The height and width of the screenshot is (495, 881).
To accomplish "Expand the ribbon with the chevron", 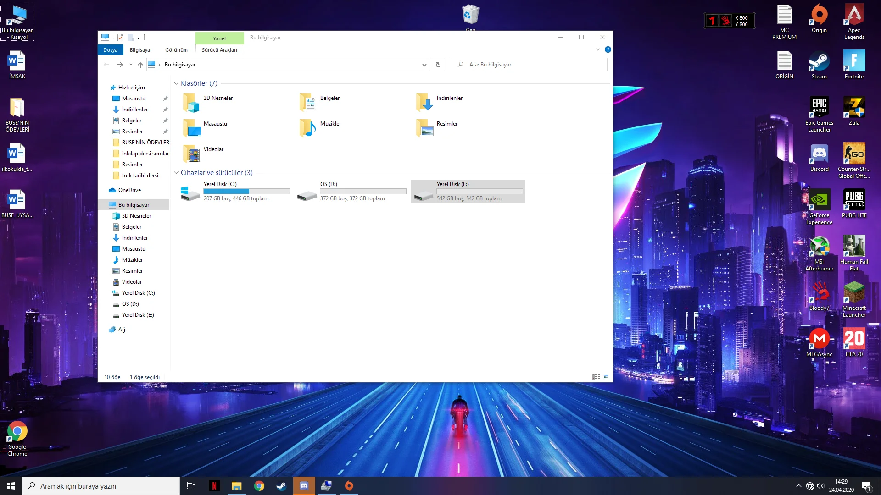I will point(597,49).
